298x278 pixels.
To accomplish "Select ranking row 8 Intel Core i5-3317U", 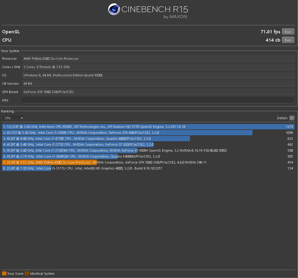I will click(148, 168).
